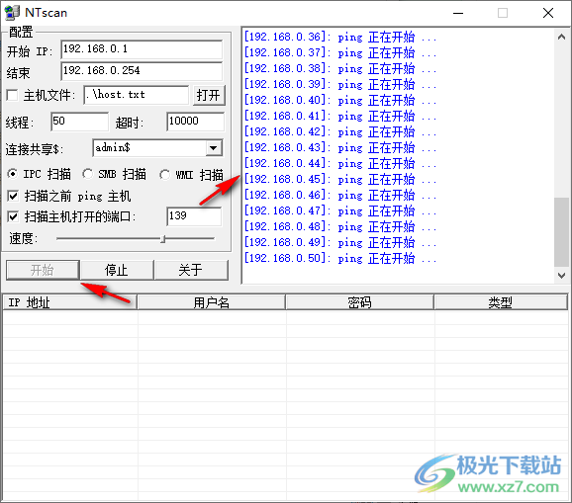Click the log scrollbar up arrow
This screenshot has height=503, width=572.
point(561,37)
